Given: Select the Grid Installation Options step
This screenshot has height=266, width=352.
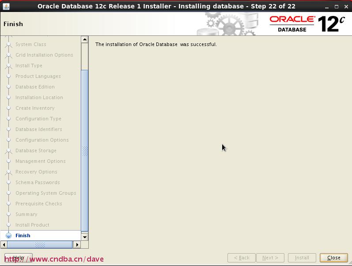Looking at the screenshot, I should pyautogui.click(x=44, y=55).
